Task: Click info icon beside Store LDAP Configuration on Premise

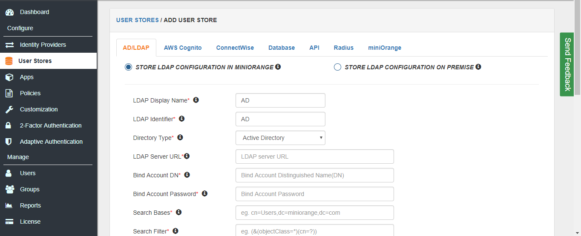Action: point(478,67)
